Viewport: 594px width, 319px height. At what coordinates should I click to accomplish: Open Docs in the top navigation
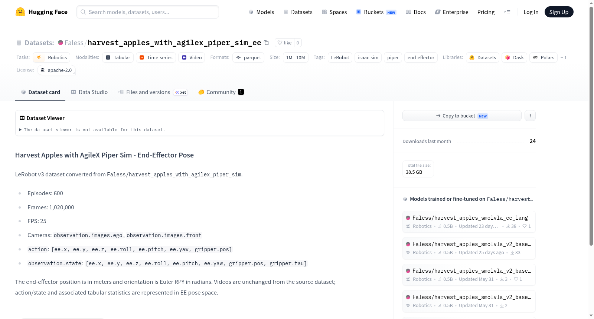click(x=415, y=12)
